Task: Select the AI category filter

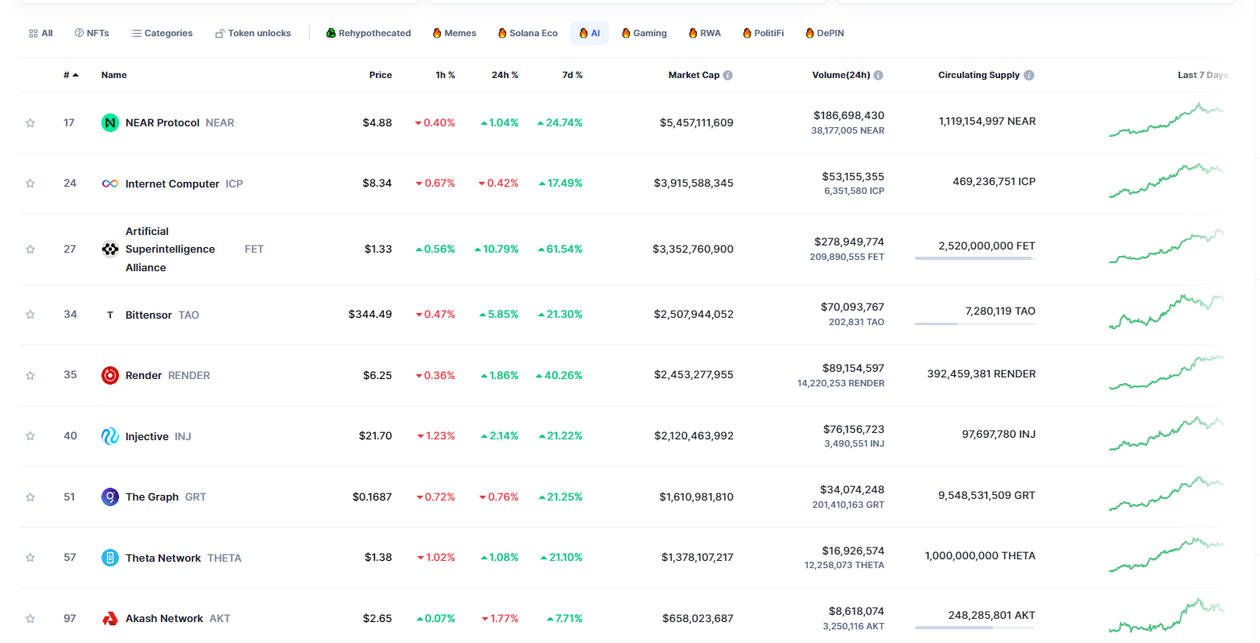Action: (590, 33)
